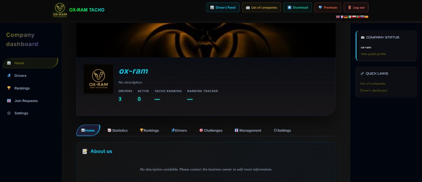Follow the View public profile link

pyautogui.click(x=373, y=54)
